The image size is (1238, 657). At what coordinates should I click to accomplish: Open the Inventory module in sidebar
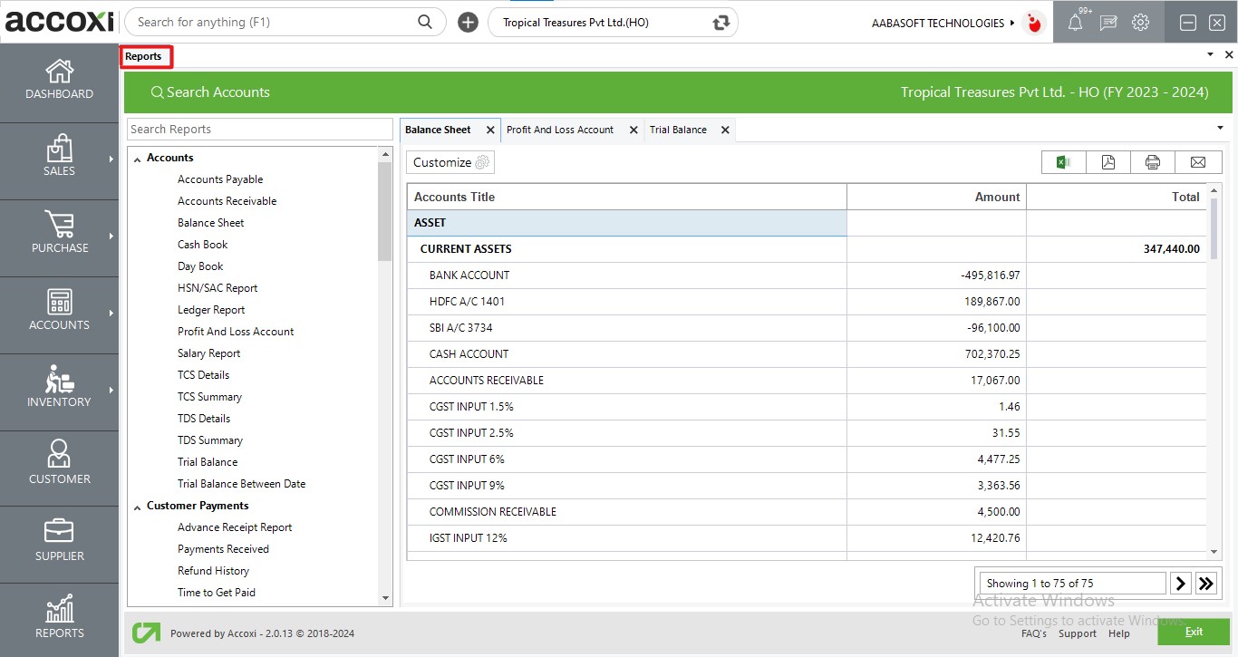[59, 388]
